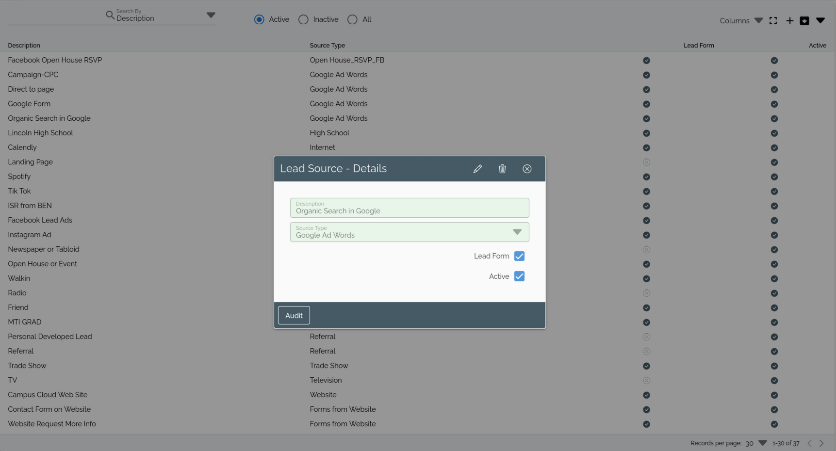The image size is (836, 451).
Task: Change the records per page dropdown
Action: [x=762, y=443]
